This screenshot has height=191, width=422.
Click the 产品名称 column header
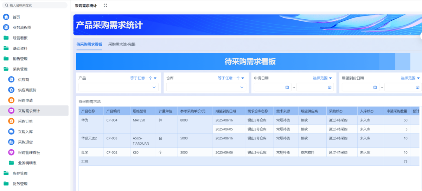coord(91,111)
